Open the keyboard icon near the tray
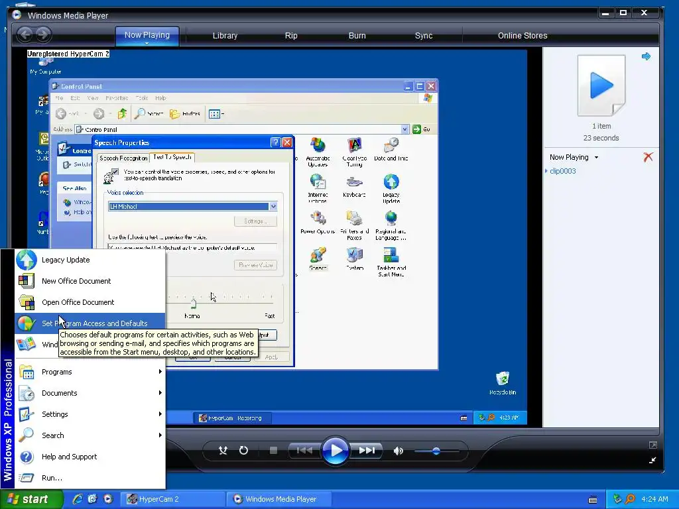679x509 pixels. [x=593, y=500]
